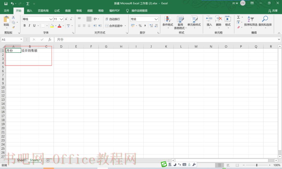Image resolution: width=282 pixels, height=169 pixels.
Task: Increase font size with the larger A
Action: (66, 19)
